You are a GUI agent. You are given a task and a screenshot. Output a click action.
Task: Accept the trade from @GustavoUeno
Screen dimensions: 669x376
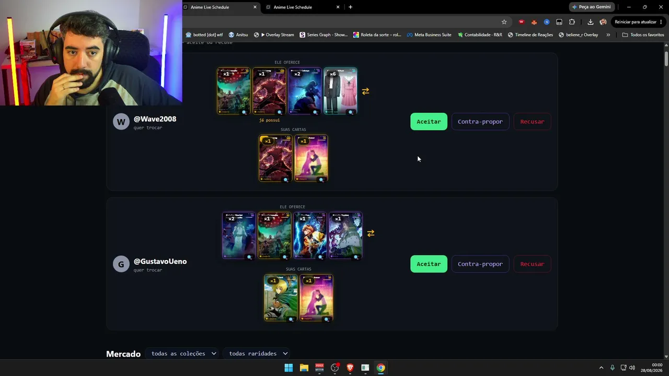[429, 264]
